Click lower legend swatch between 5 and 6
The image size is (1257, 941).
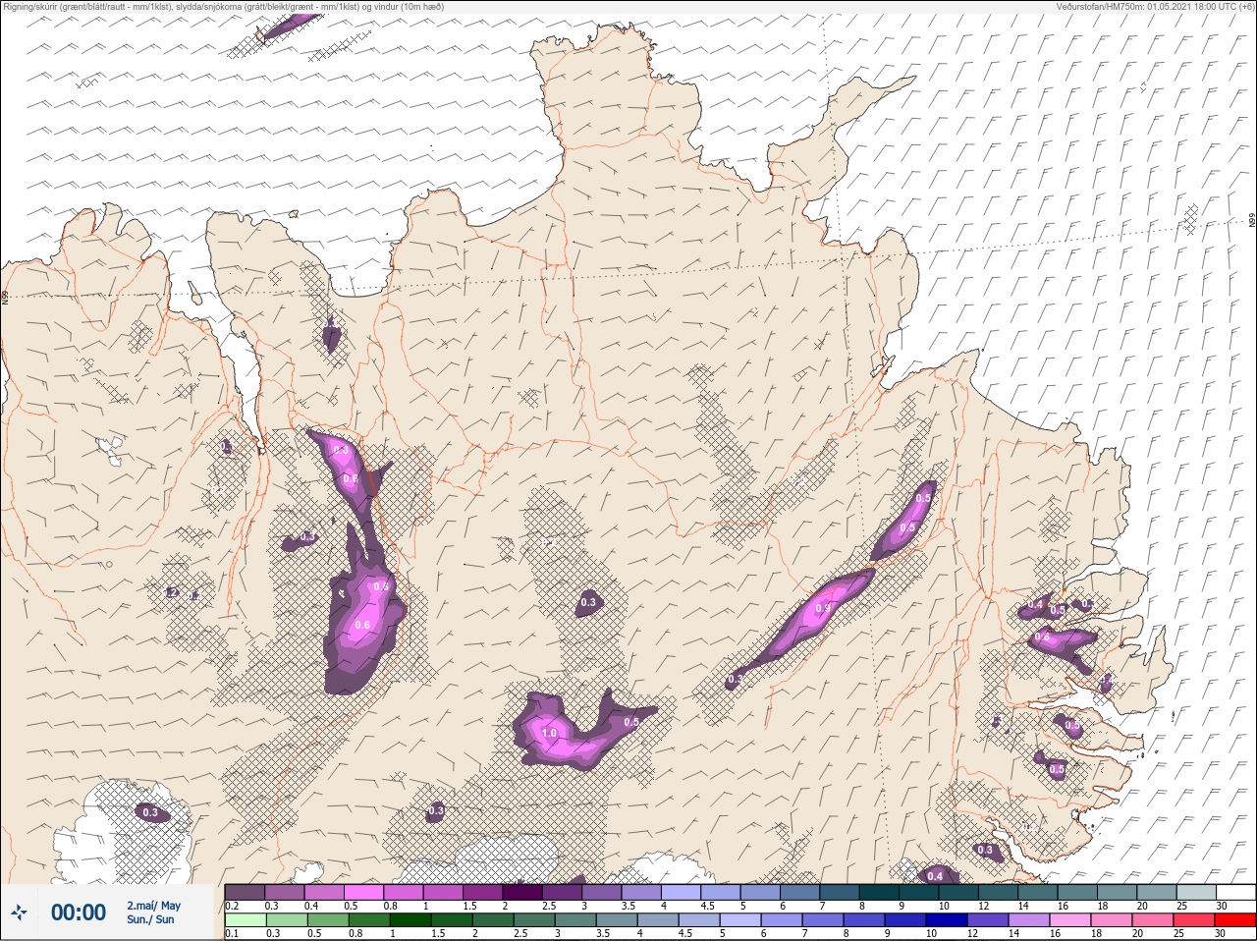click(x=740, y=920)
